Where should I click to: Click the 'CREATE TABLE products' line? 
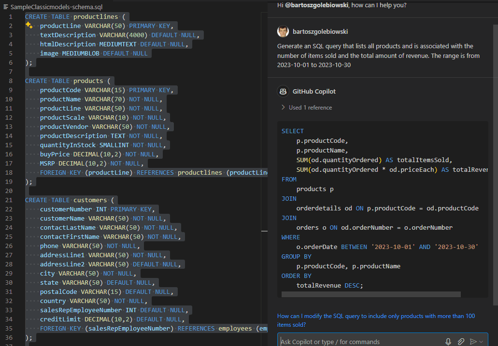point(68,81)
